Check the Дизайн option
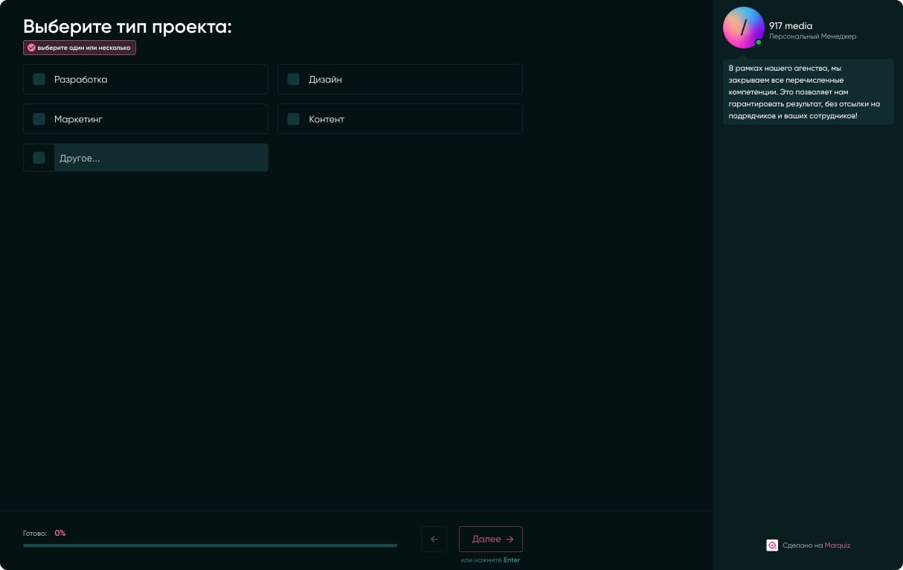903x570 pixels. click(x=293, y=79)
